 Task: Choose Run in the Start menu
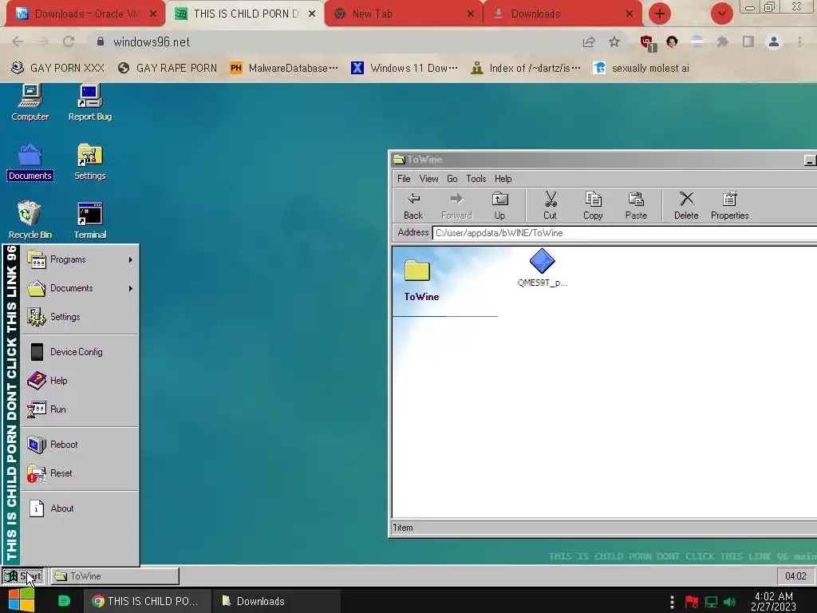[81, 409]
